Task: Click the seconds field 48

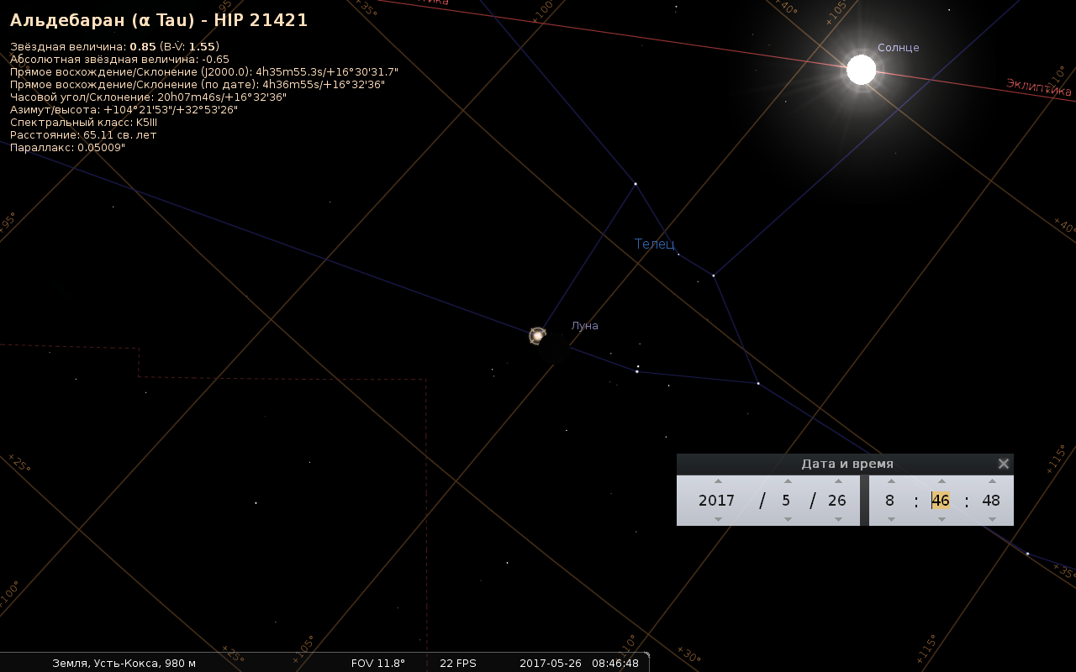Action: (991, 501)
